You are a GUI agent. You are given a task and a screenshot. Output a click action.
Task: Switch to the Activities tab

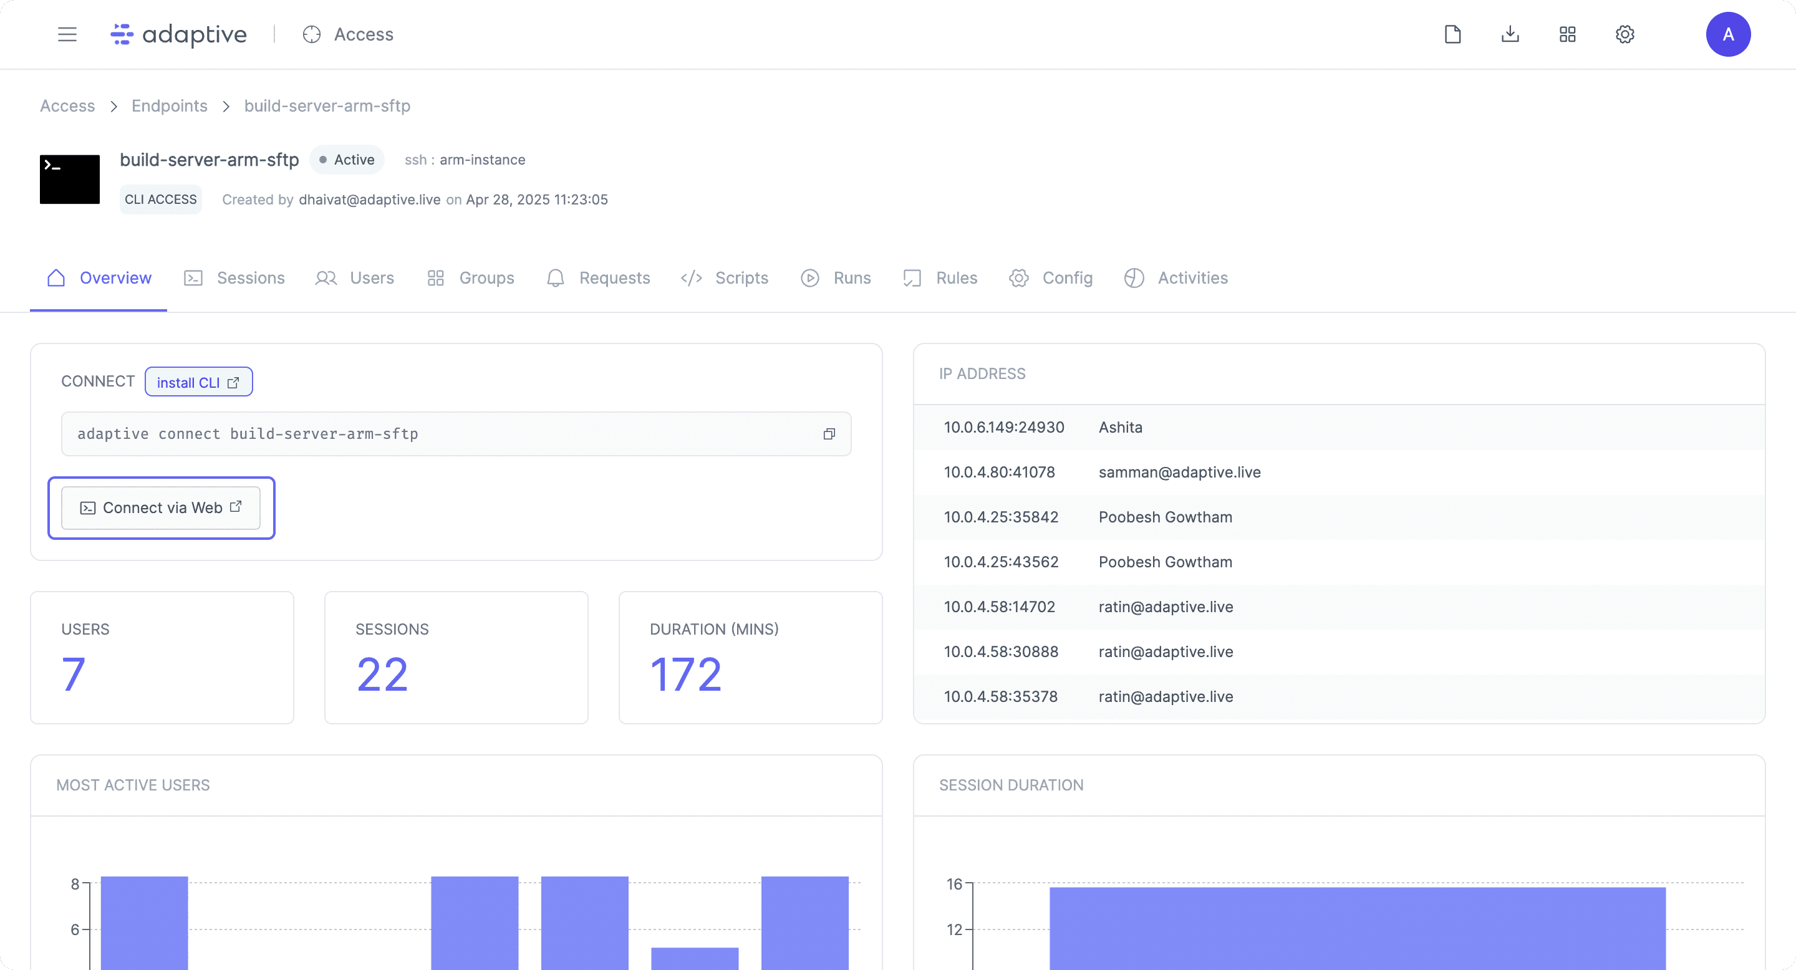(x=1176, y=278)
